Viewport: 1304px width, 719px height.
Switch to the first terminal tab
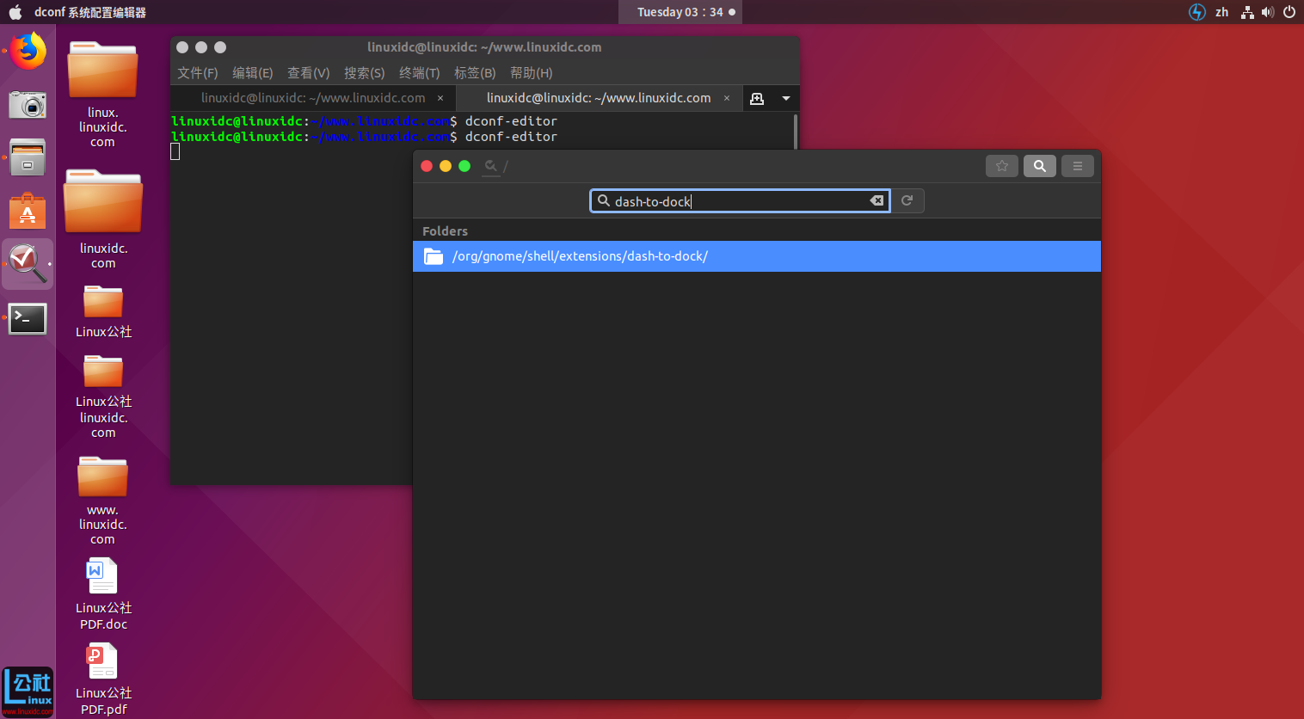tap(313, 98)
